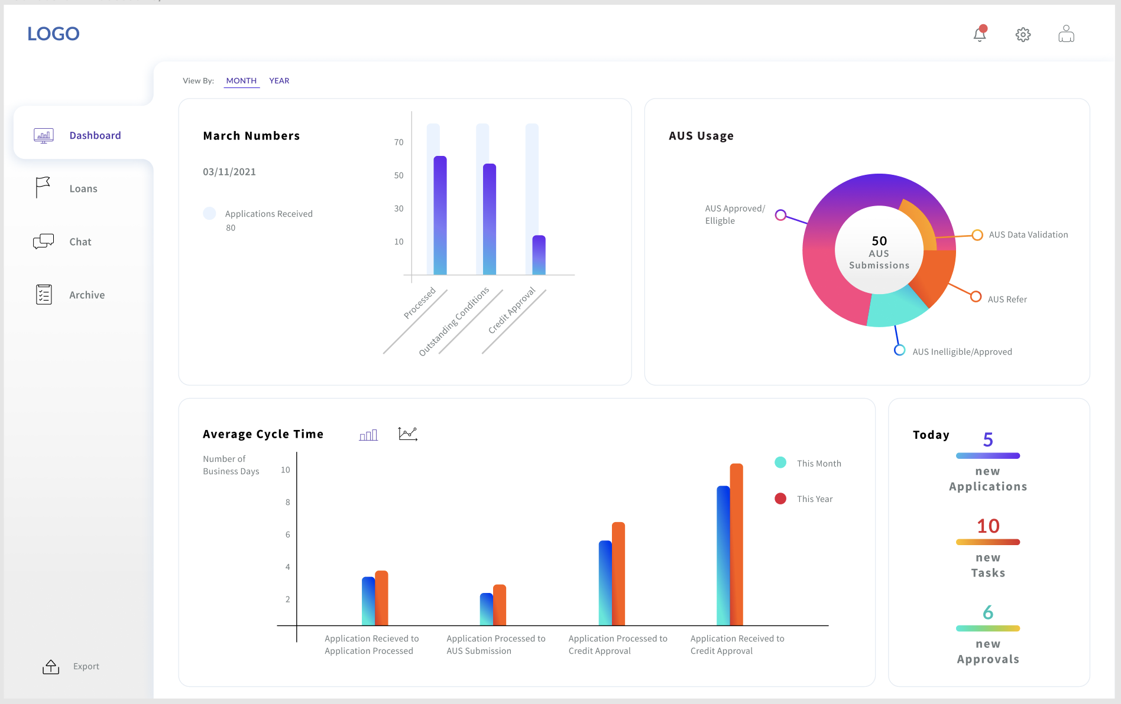Open the user profile icon
1121x704 pixels.
[1066, 34]
